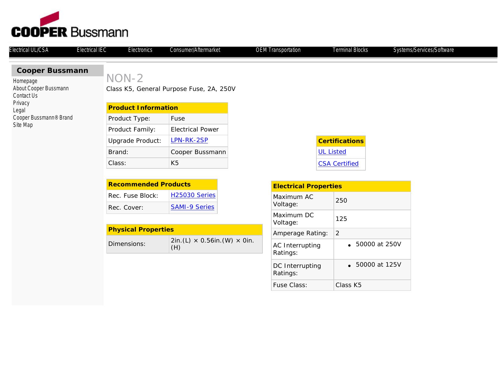Open the Electrical IEC menu
The height and width of the screenshot is (389, 503).
[91, 50]
